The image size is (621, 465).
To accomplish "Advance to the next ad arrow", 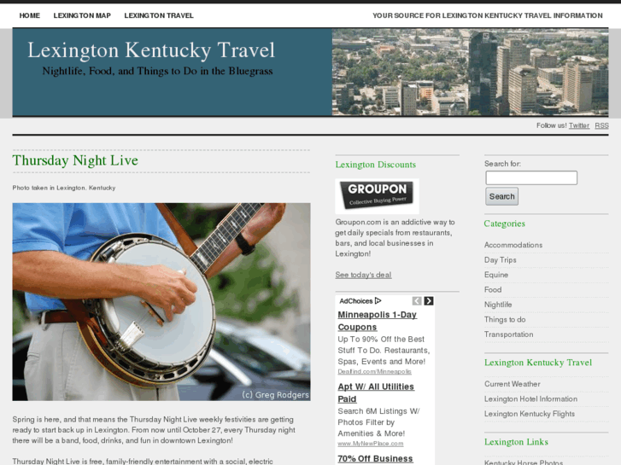I will coord(429,301).
